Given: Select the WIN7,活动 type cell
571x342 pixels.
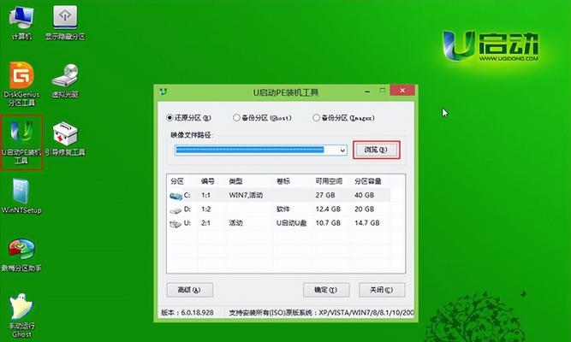Looking at the screenshot, I should coord(246,196).
